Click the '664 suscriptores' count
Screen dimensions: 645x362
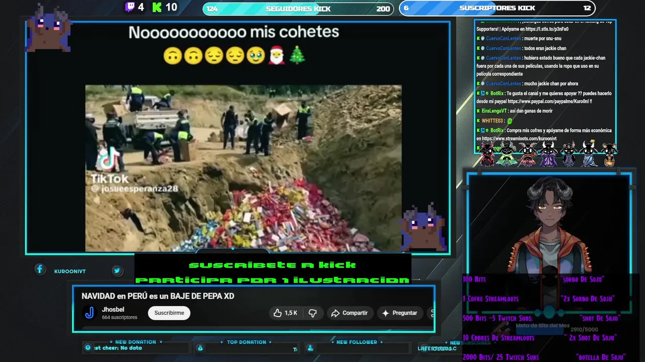pyautogui.click(x=119, y=317)
